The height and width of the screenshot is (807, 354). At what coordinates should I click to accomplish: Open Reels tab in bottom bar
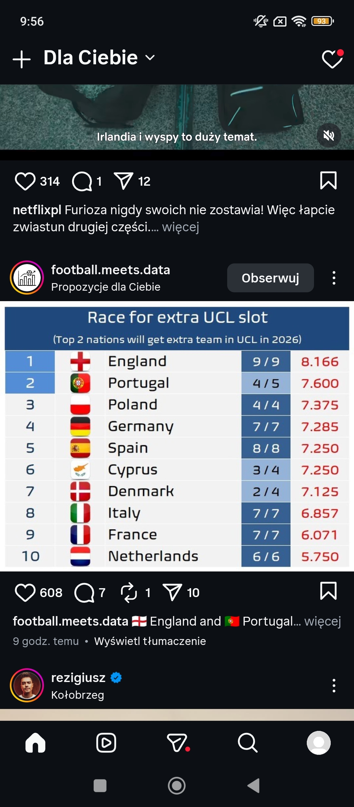(106, 743)
